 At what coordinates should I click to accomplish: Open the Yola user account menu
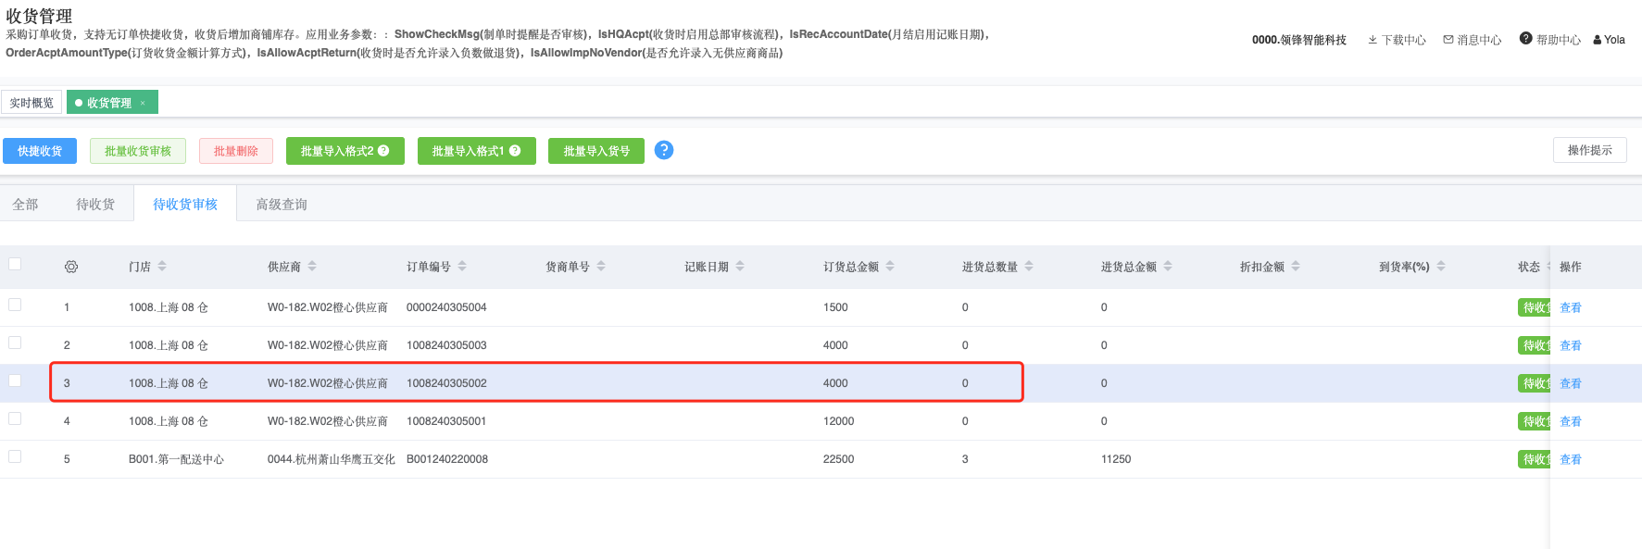[1610, 40]
